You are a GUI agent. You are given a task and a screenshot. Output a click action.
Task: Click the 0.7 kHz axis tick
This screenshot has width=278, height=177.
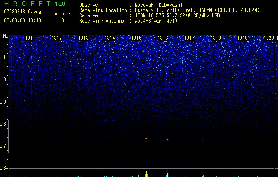[4, 146]
